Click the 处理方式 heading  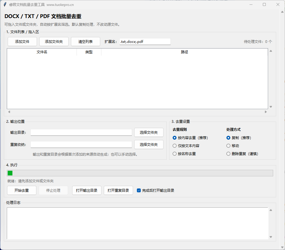pos(233,130)
